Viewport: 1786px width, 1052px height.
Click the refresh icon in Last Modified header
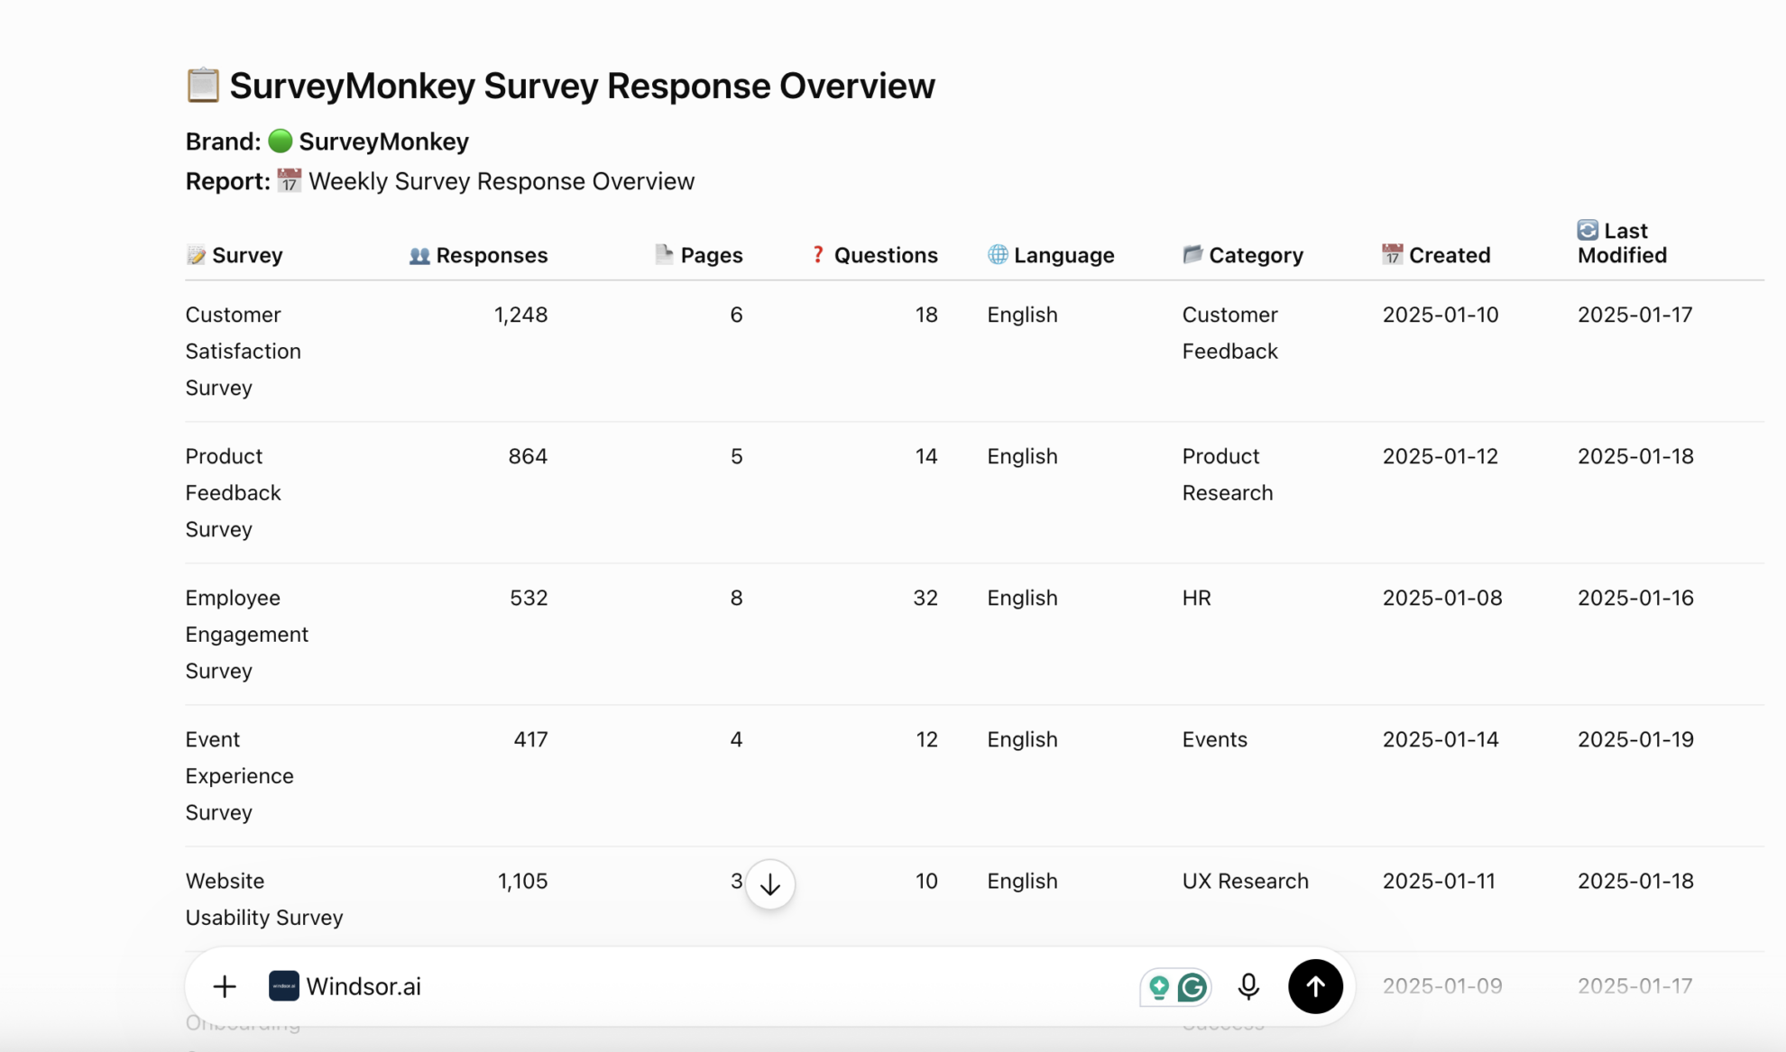(x=1588, y=230)
